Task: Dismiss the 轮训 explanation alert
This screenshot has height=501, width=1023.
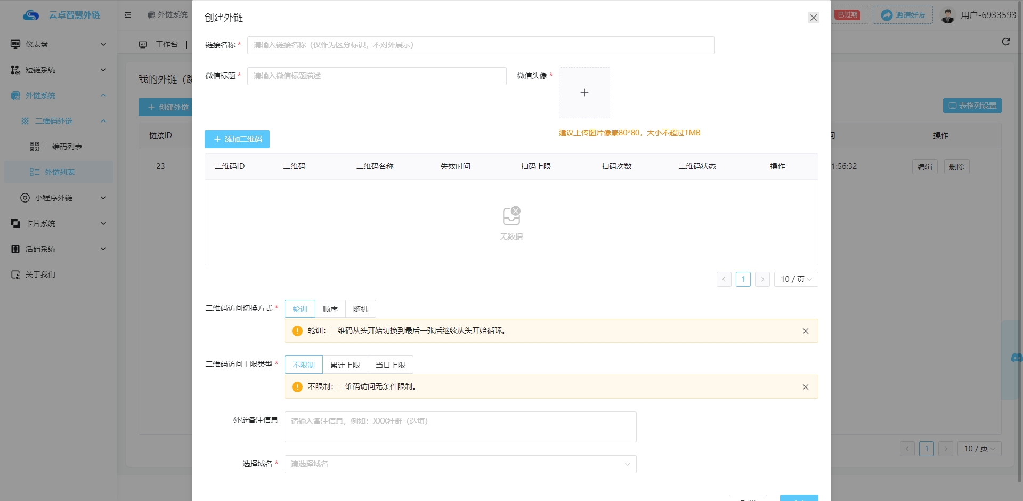Action: click(x=805, y=331)
